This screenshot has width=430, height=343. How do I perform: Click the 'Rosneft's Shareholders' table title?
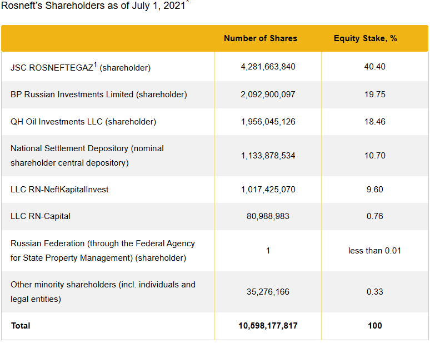[93, 7]
